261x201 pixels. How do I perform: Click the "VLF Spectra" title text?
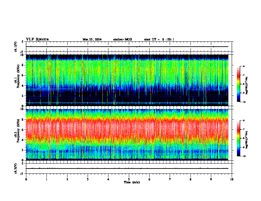click(37, 39)
